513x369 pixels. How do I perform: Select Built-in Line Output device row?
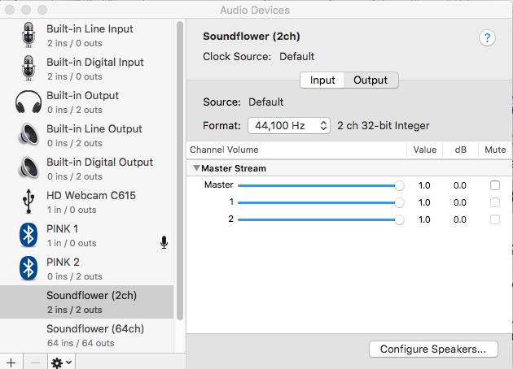pos(86,135)
